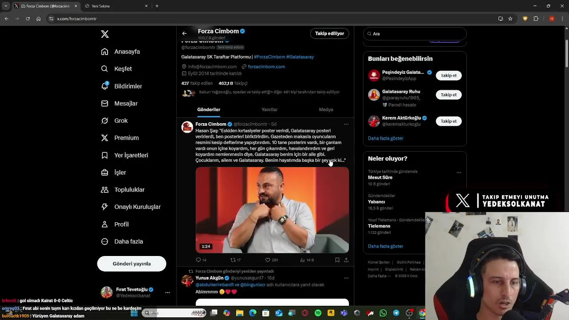Open File Explorer from the taskbar
The image size is (569, 320).
[x=240, y=313]
